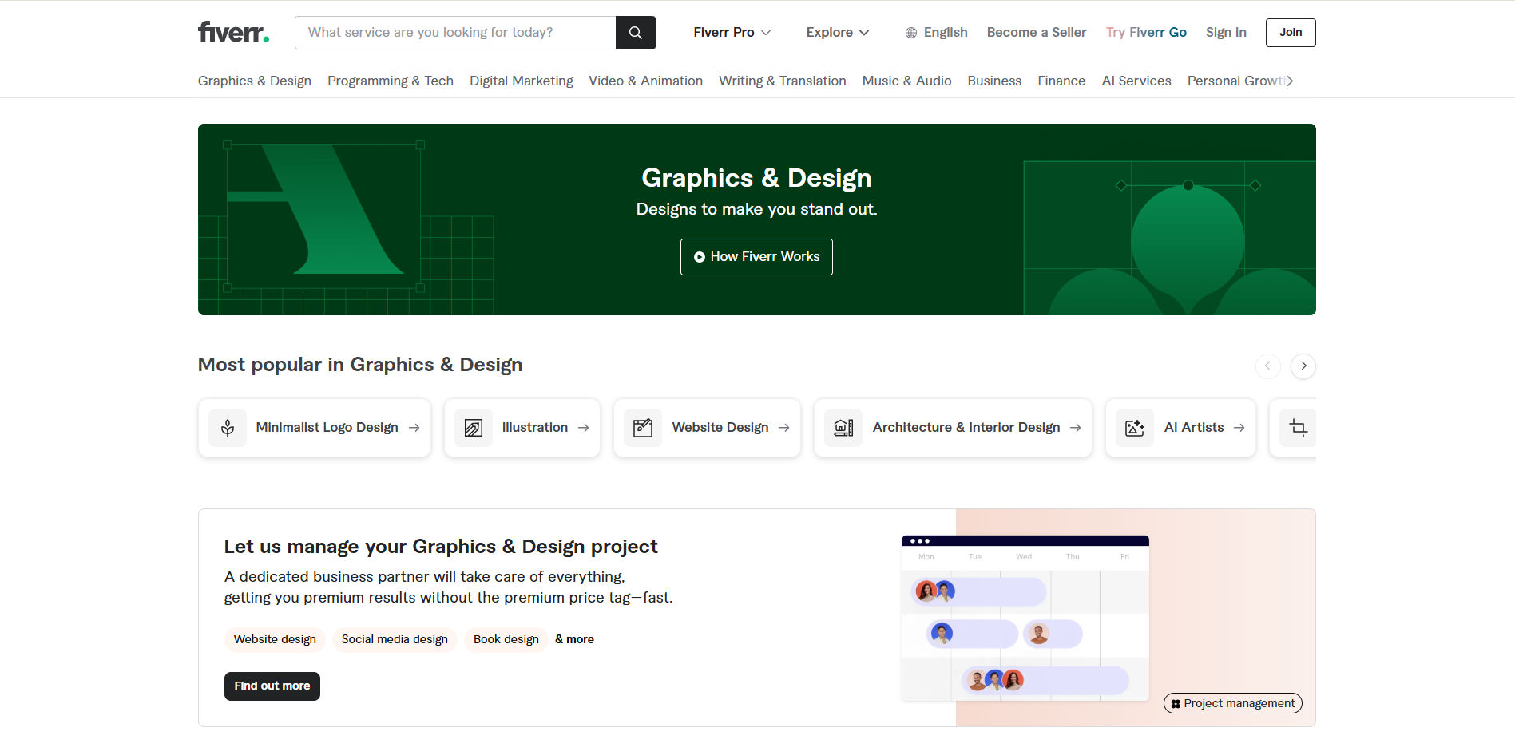Click the play icon inside How Fiverr Works
Image resolution: width=1515 pixels, height=755 pixels.
[698, 256]
